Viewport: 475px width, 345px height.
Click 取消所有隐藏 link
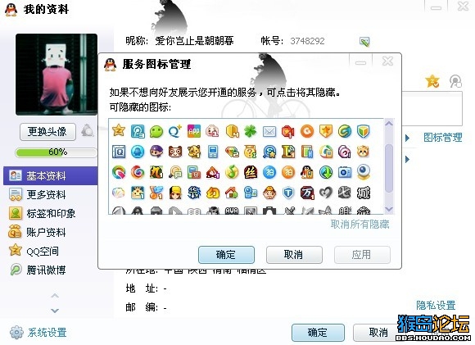pos(360,225)
